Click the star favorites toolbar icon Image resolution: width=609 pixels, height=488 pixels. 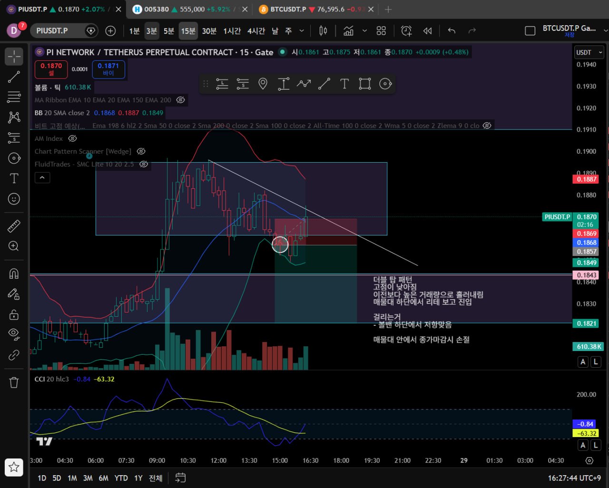point(14,467)
